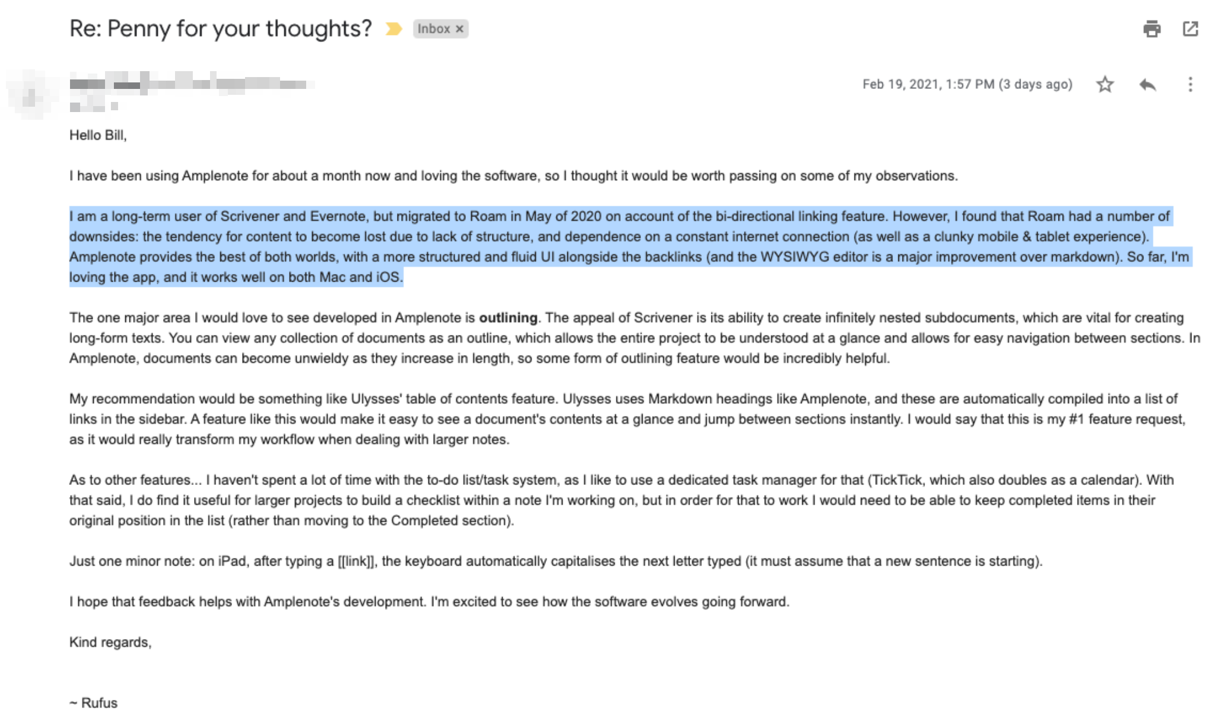Toggle the yellow importance marker
This screenshot has width=1227, height=715.
[393, 28]
